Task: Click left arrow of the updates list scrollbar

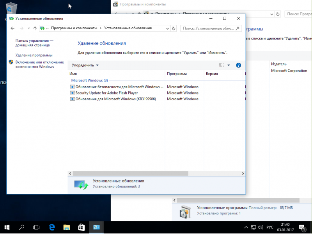Action: click(70, 174)
